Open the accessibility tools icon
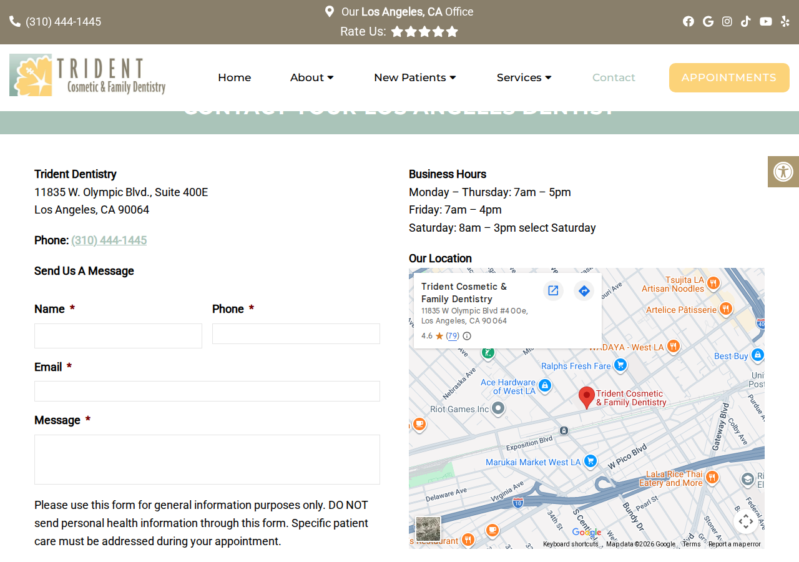The width and height of the screenshot is (799, 562). tap(783, 172)
